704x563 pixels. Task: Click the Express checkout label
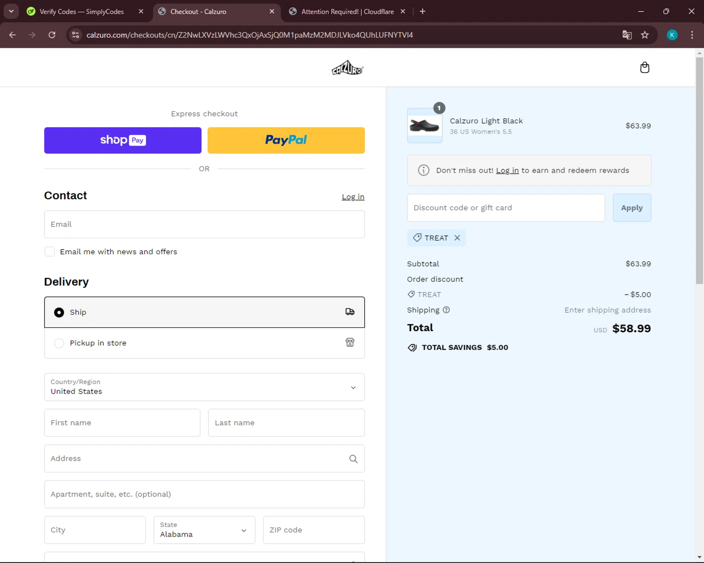pyautogui.click(x=204, y=114)
